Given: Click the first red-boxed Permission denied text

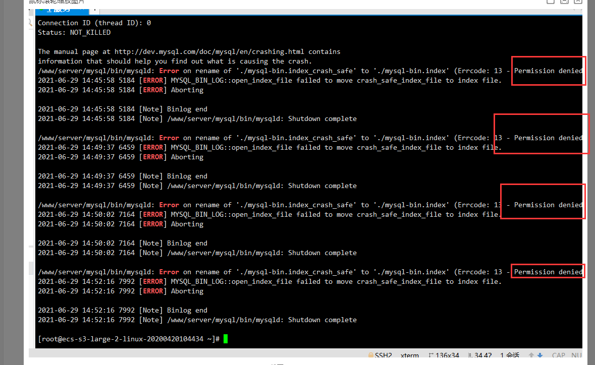Looking at the screenshot, I should coord(548,71).
